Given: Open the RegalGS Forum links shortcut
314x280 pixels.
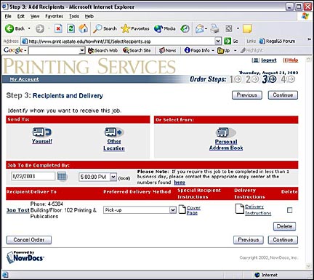Looking at the screenshot, I should [x=277, y=41].
